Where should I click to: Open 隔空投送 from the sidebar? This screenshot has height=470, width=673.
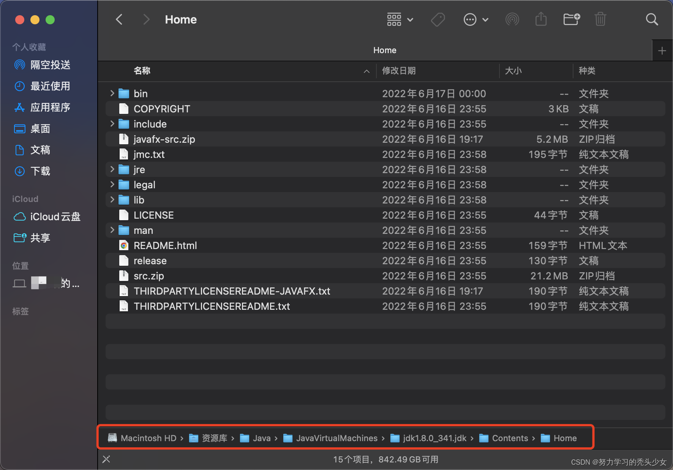pyautogui.click(x=50, y=65)
